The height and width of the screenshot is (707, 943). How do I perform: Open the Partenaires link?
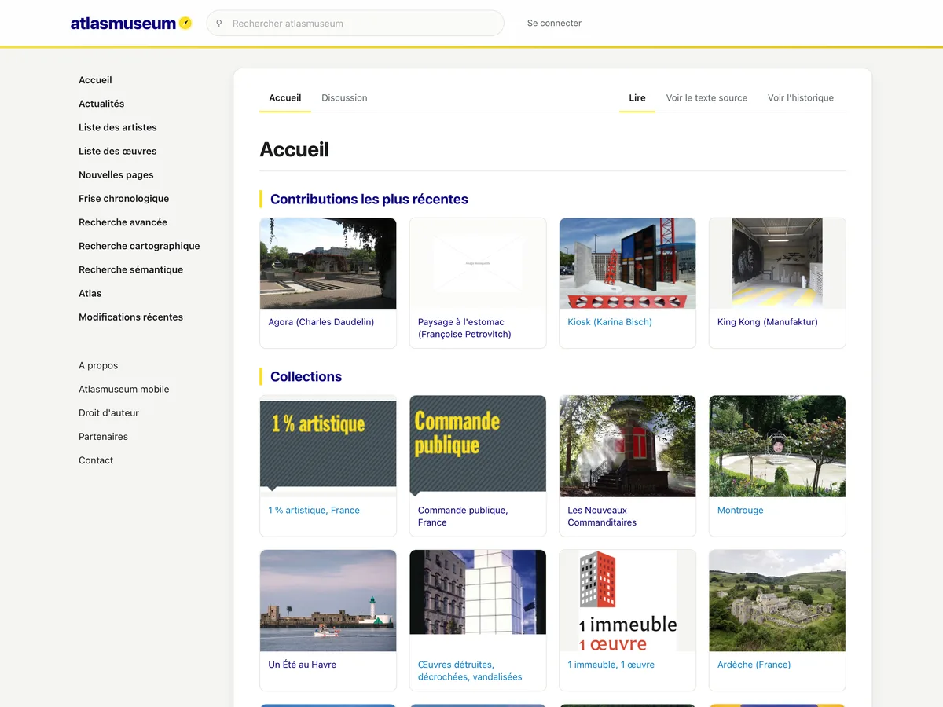point(103,437)
